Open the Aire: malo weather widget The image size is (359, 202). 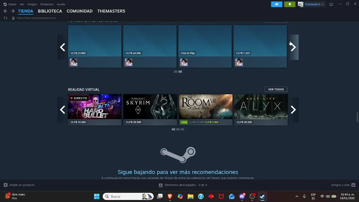coord(15,196)
